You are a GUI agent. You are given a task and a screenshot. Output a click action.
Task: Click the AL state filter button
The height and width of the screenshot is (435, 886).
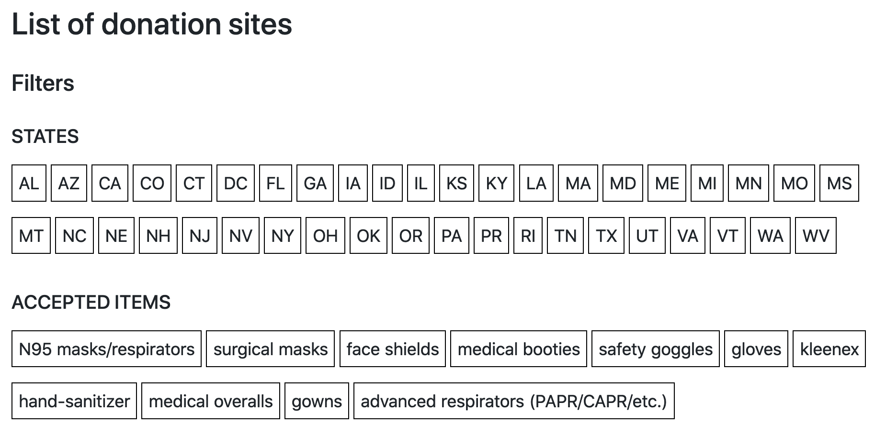(29, 183)
